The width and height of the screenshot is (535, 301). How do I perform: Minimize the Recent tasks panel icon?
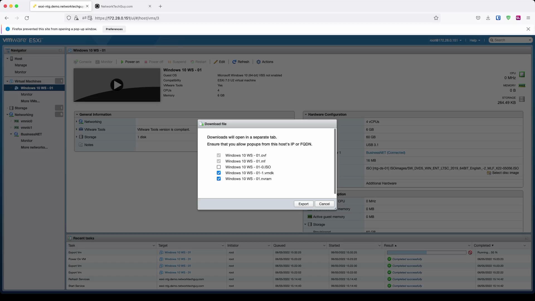click(526, 238)
